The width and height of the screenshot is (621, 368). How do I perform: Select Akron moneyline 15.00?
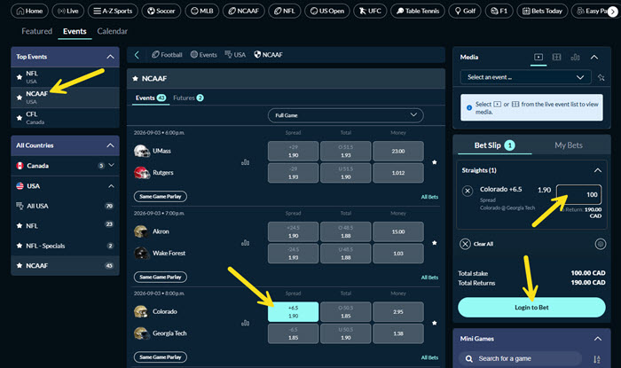coord(398,231)
